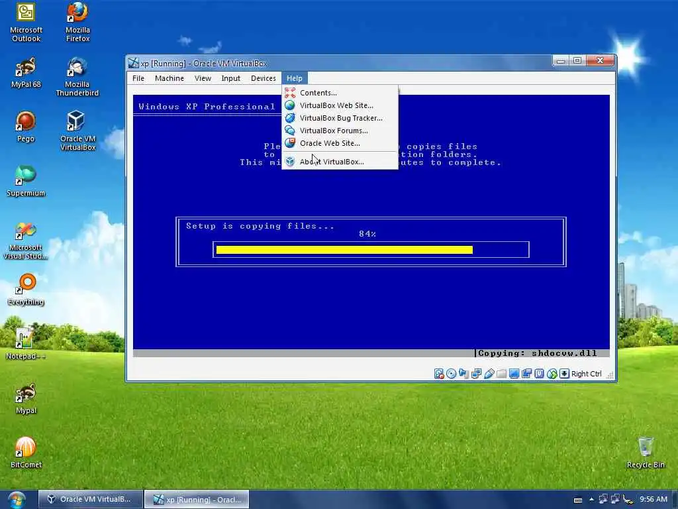Image resolution: width=678 pixels, height=509 pixels.
Task: Click the optical drive status icon
Action: click(451, 374)
